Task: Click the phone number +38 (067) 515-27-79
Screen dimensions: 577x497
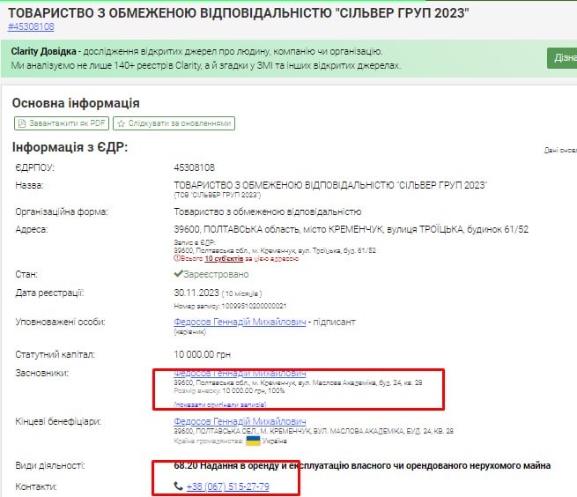Action: pyautogui.click(x=227, y=487)
